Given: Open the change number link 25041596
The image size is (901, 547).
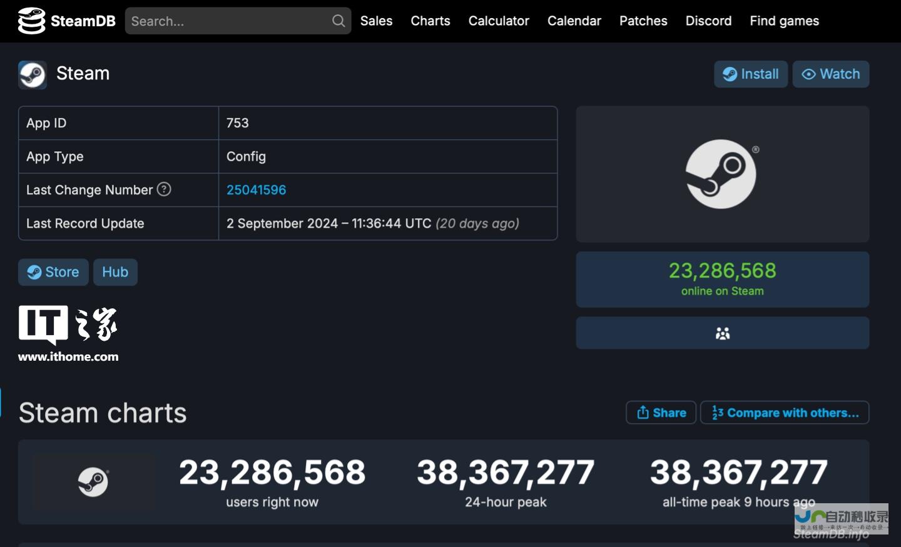Looking at the screenshot, I should pyautogui.click(x=256, y=190).
